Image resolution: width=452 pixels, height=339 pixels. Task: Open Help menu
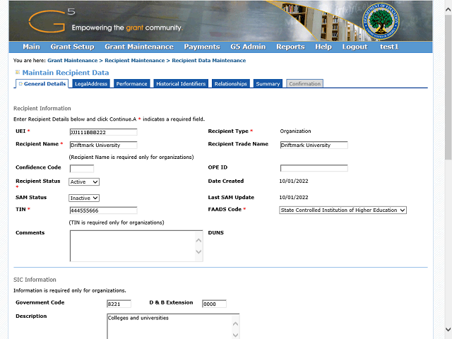323,47
